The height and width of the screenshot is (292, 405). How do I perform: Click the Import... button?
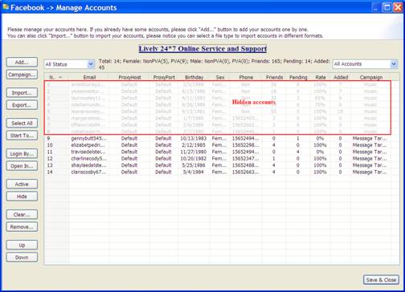click(x=22, y=93)
